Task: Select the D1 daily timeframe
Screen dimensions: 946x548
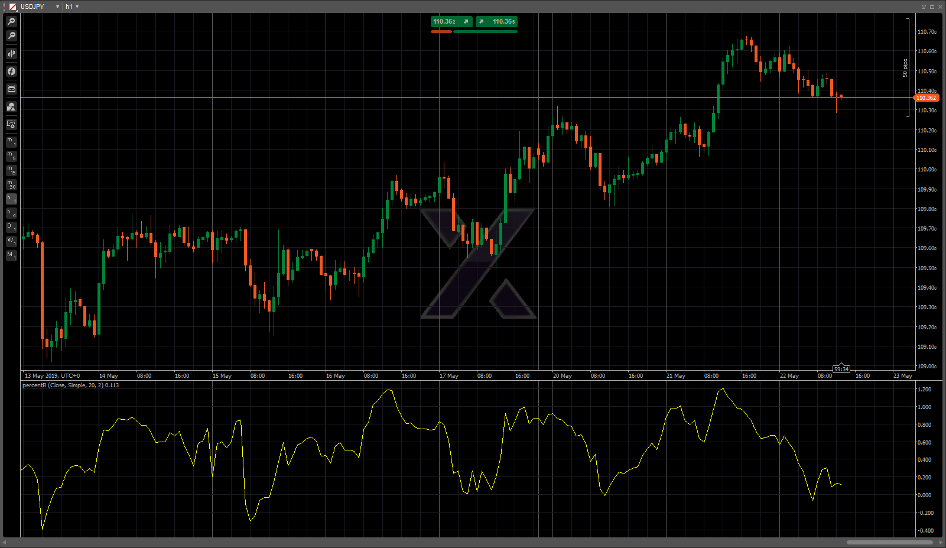Action: click(11, 228)
